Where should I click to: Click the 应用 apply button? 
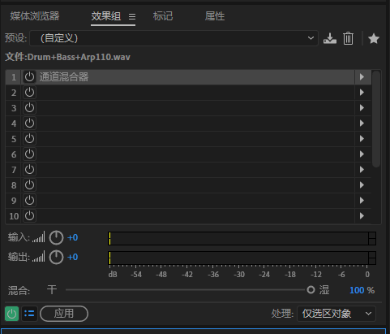64,314
